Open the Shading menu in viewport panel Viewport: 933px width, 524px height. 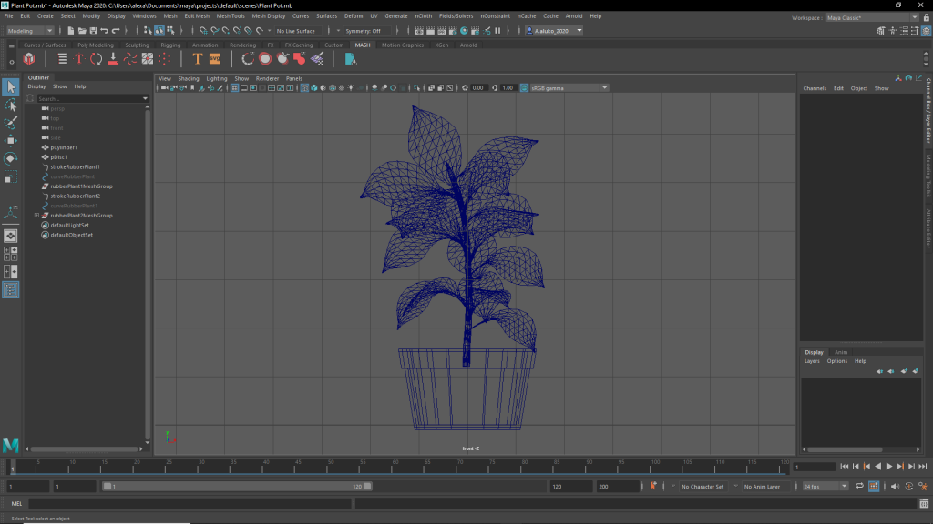(188, 79)
